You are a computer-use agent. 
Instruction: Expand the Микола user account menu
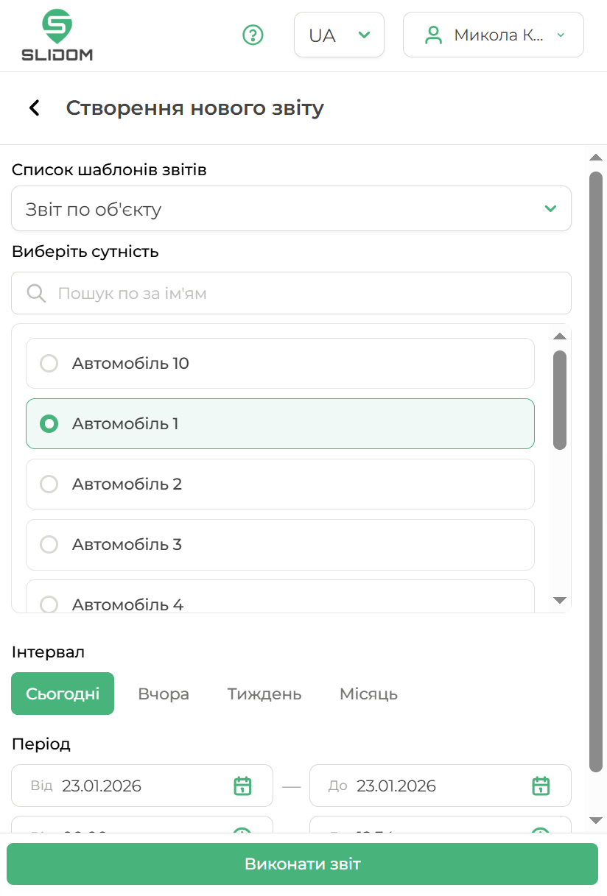(493, 35)
